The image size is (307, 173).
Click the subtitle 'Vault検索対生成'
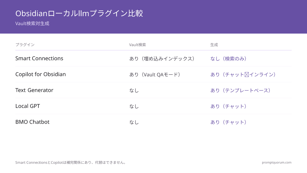(32, 24)
